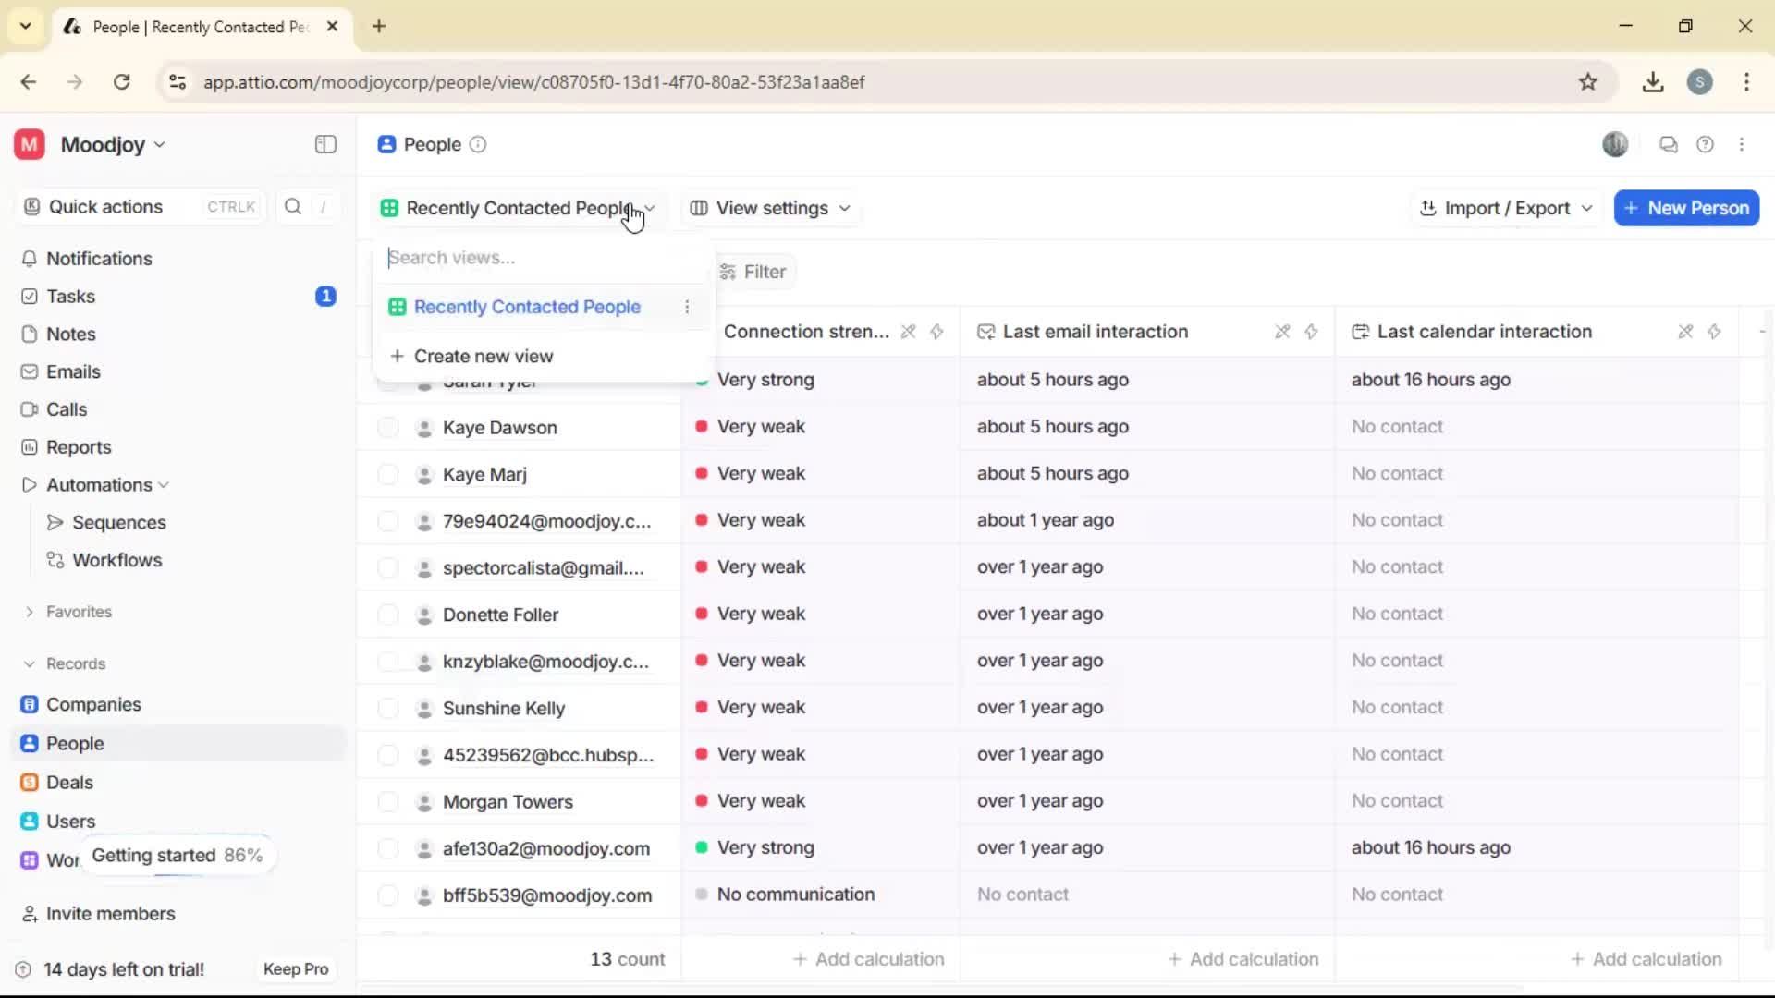Open the help question mark icon

click(x=1706, y=144)
